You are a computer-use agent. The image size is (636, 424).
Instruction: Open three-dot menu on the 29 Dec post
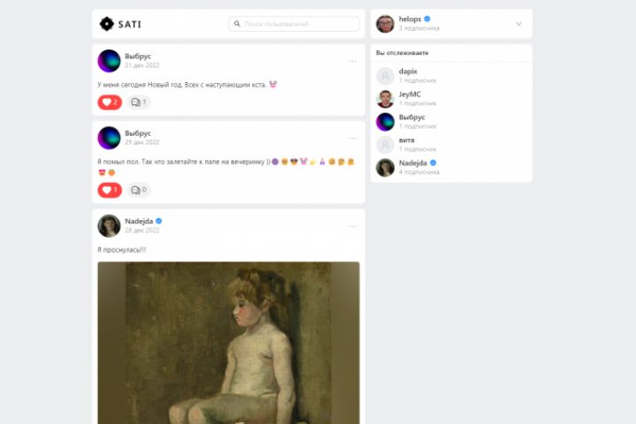352,139
